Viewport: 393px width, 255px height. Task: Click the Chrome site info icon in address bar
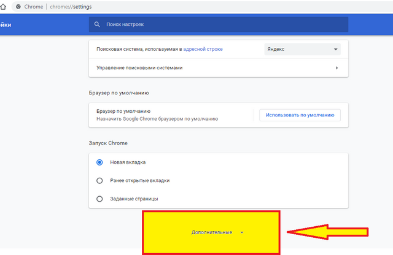click(18, 7)
